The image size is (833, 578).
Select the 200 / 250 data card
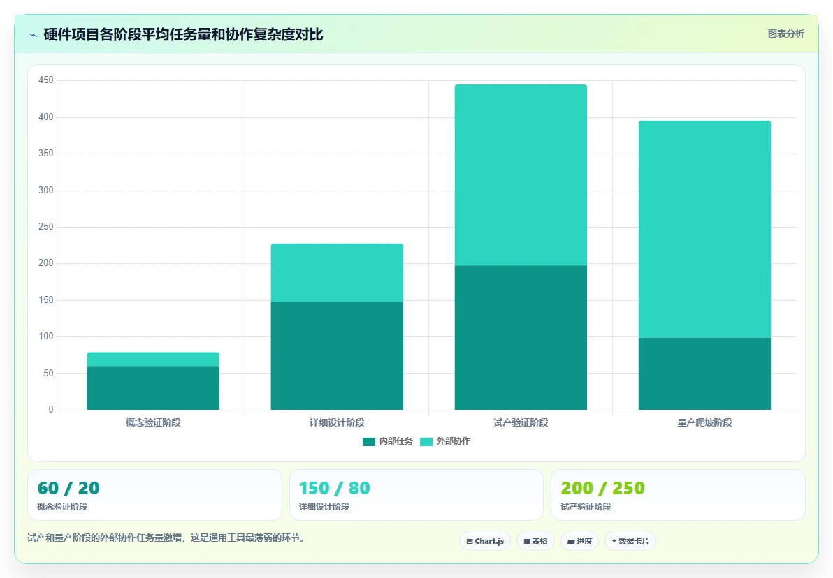click(x=678, y=495)
